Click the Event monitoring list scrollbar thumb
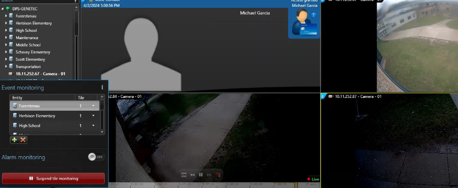 [x=102, y=105]
